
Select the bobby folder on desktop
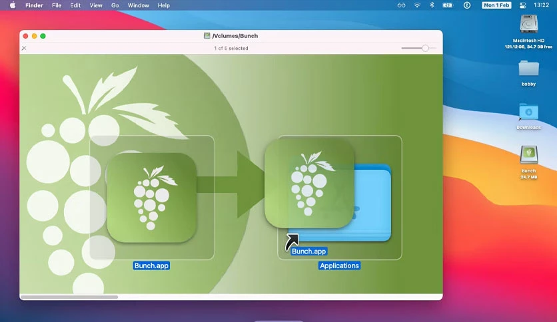[x=528, y=68]
